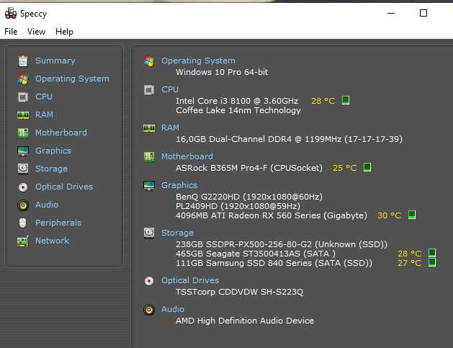453x348 pixels.
Task: Click the Audio speaker icon in summary pane
Action: [149, 310]
